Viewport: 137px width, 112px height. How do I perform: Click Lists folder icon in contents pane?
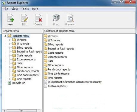pos(46,61)
